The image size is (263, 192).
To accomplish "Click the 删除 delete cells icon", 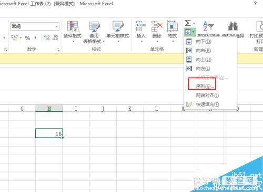I will tap(157, 26).
